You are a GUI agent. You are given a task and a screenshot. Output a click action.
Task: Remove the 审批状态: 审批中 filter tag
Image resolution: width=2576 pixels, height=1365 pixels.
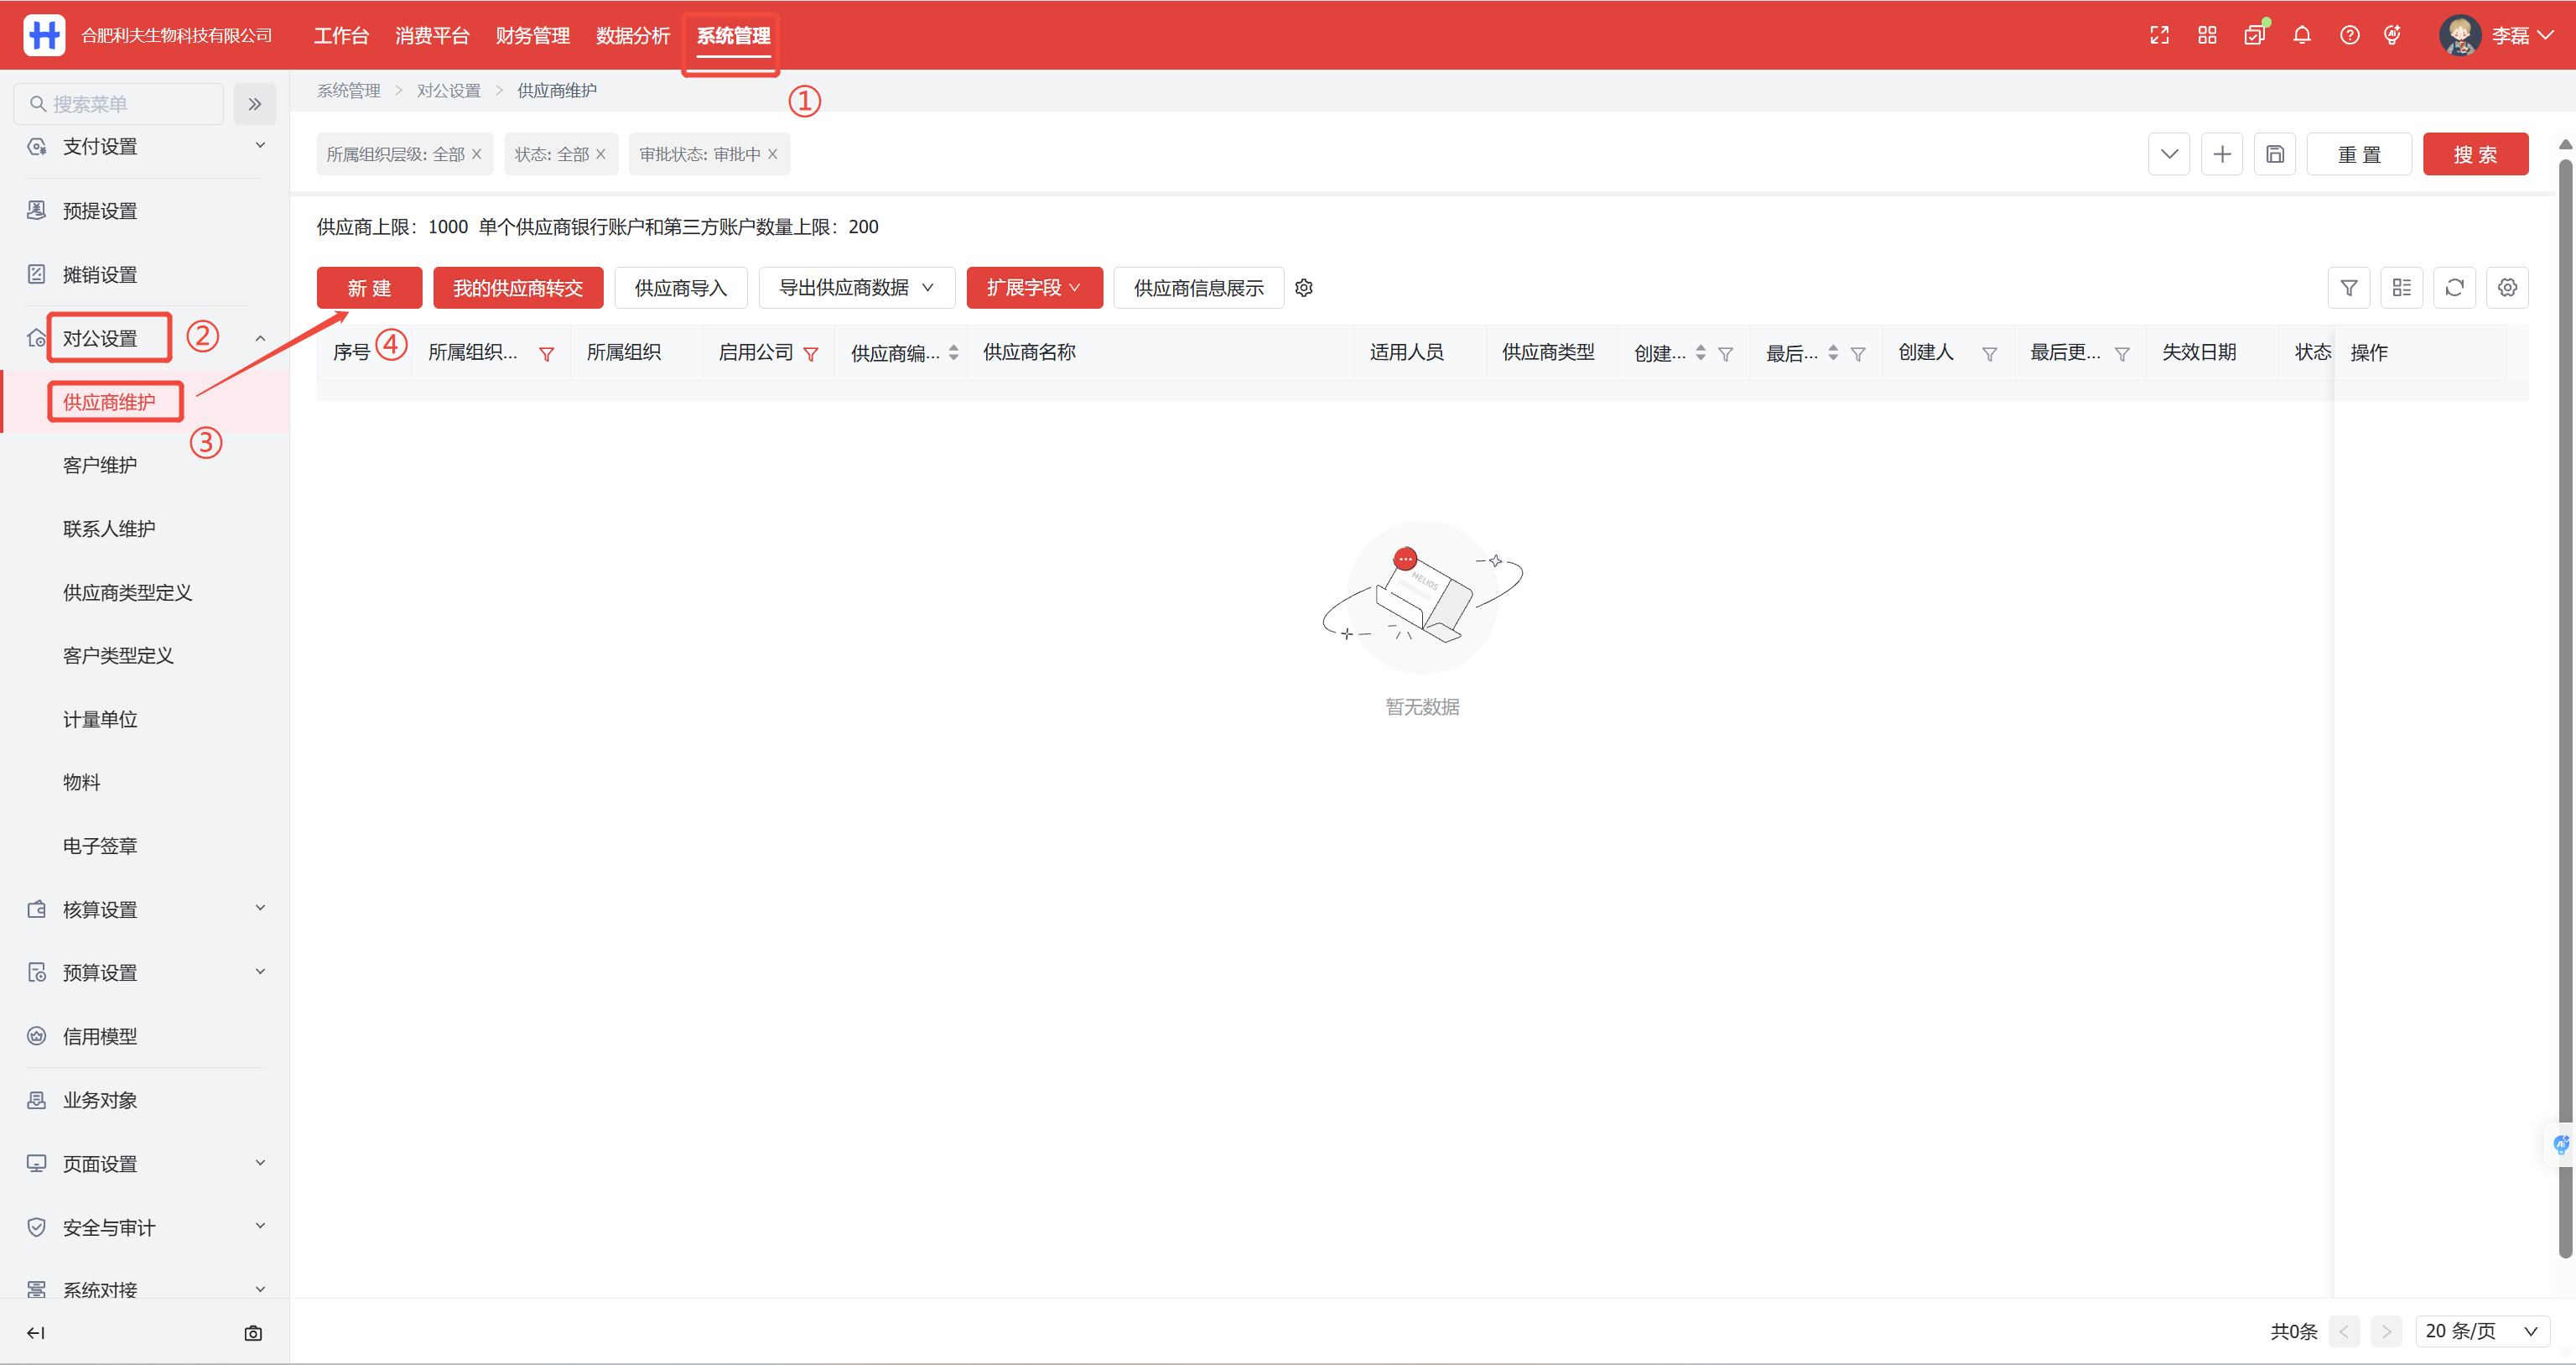point(773,154)
